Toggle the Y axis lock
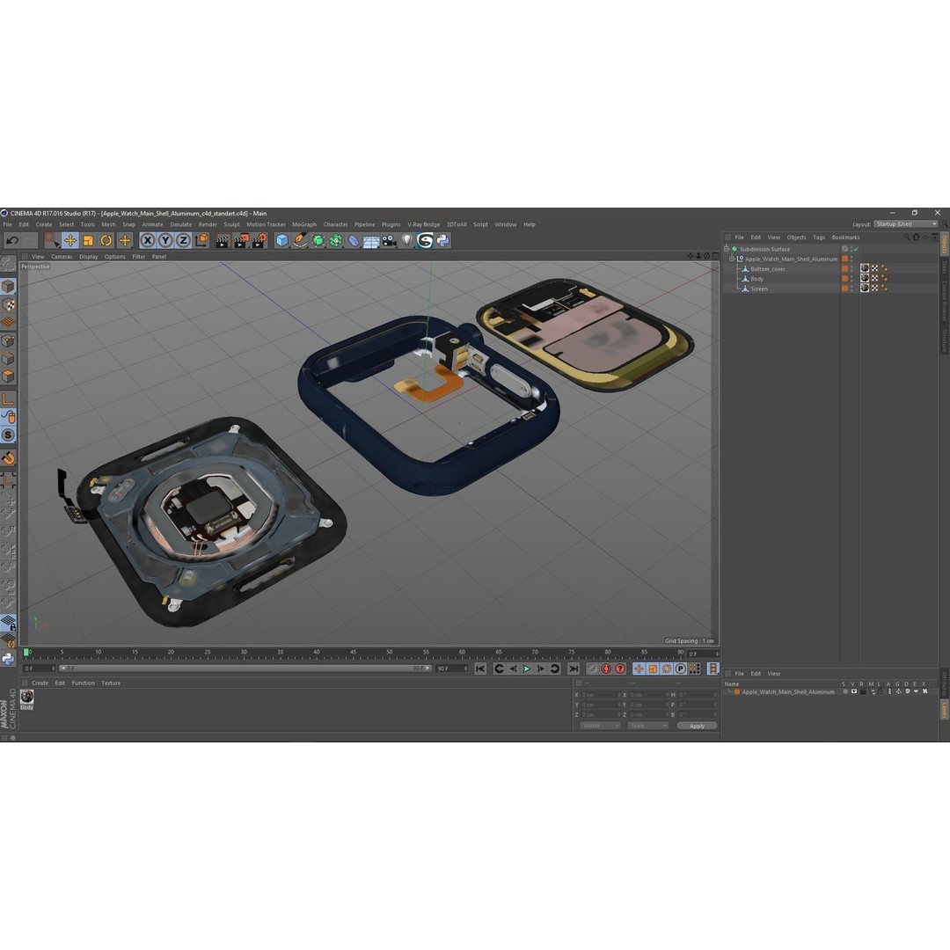This screenshot has width=950, height=950. point(165,240)
